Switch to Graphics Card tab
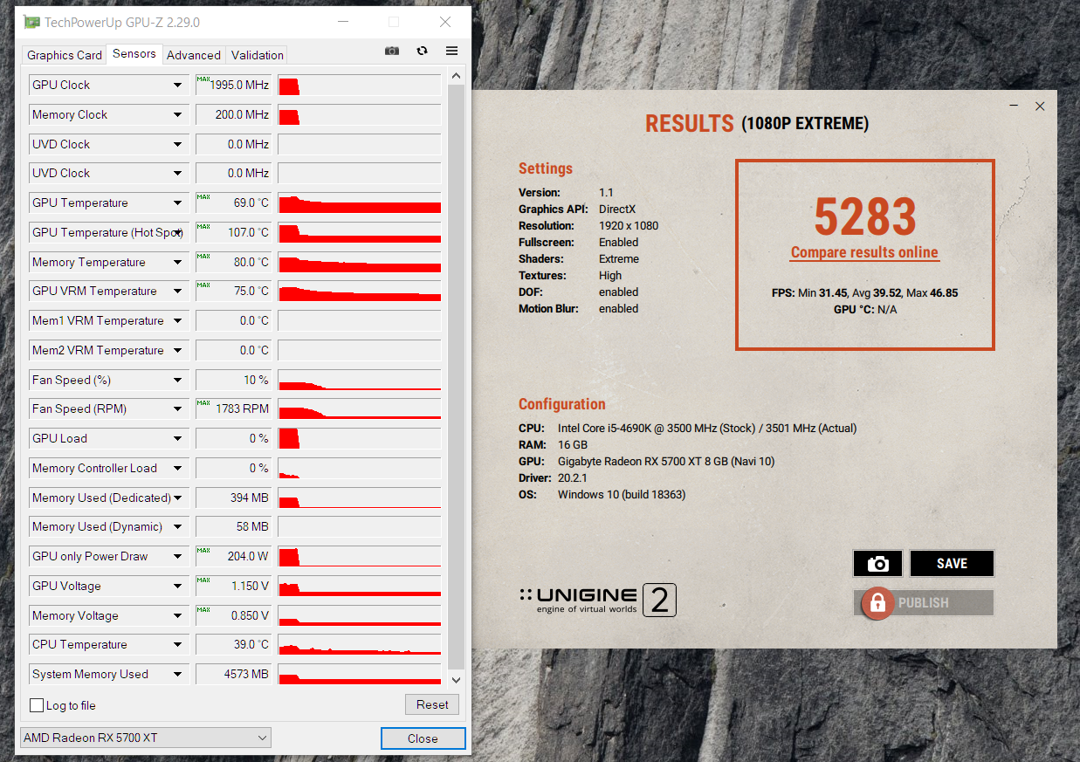The width and height of the screenshot is (1080, 762). (65, 55)
